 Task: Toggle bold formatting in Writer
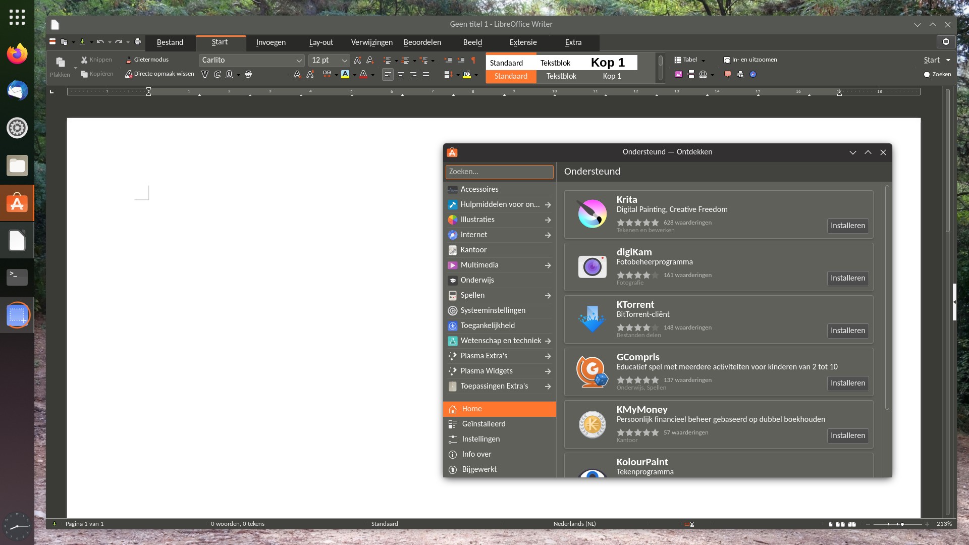click(x=204, y=74)
